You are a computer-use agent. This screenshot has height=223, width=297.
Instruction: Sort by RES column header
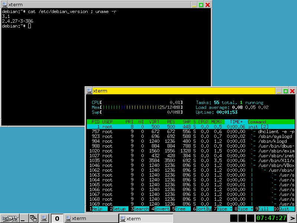coord(171,122)
